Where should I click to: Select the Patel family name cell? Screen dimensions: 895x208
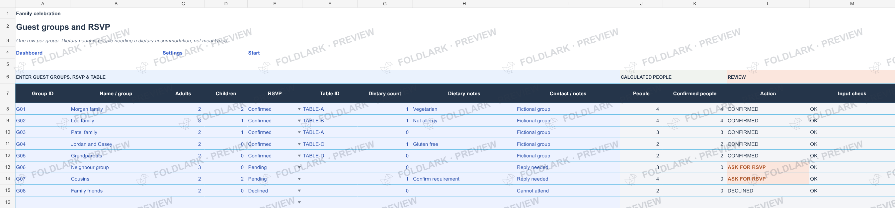116,132
